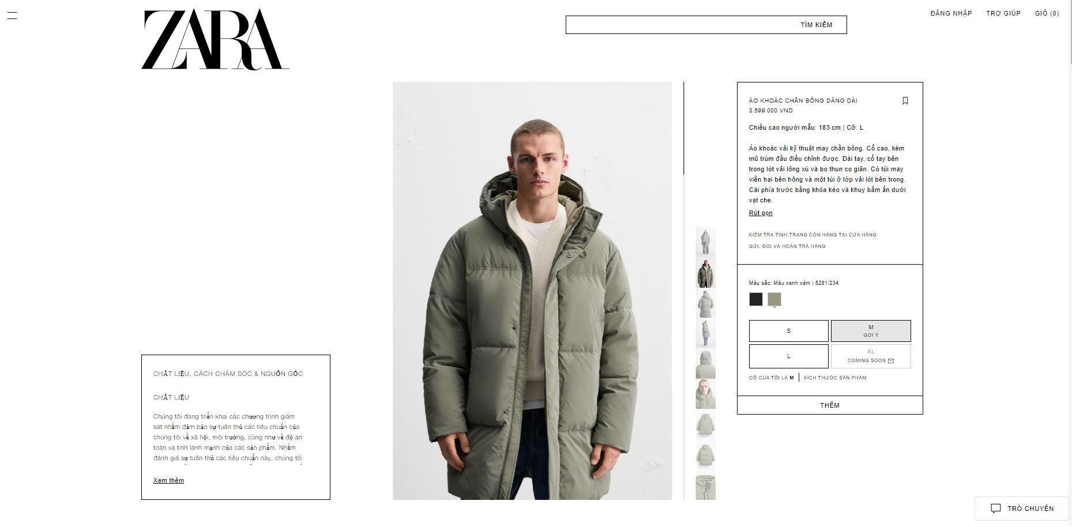Open the Trò chuyện chat icon
The width and height of the screenshot is (1072, 527).
[996, 509]
